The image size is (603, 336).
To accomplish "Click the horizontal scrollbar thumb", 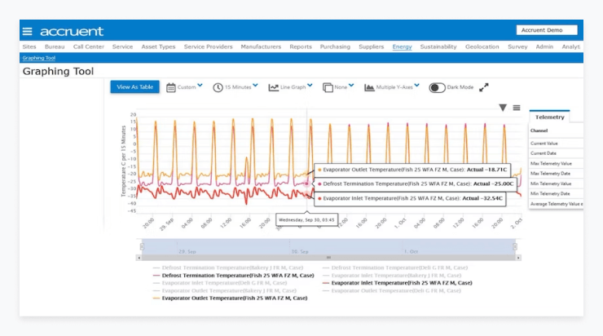I will [328, 258].
